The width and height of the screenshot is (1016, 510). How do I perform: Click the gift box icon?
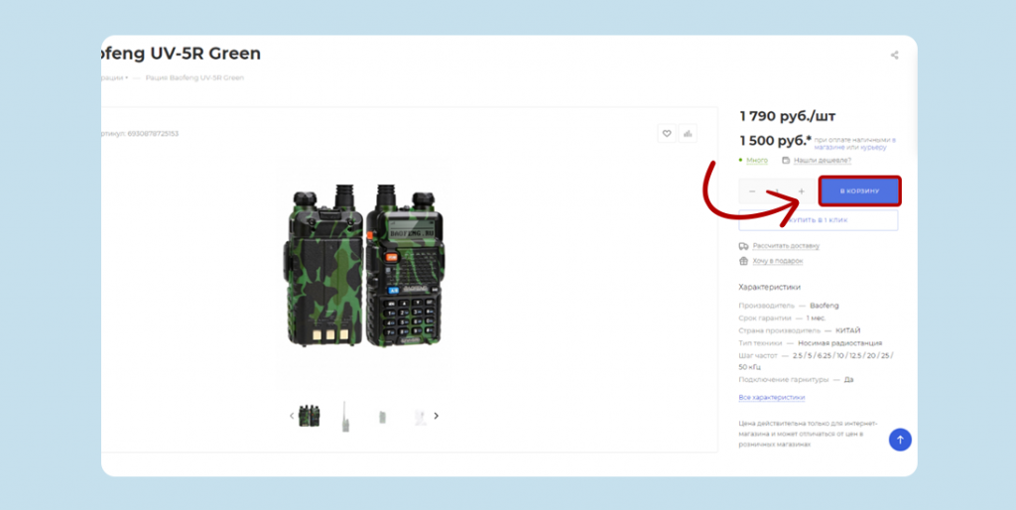tap(743, 261)
